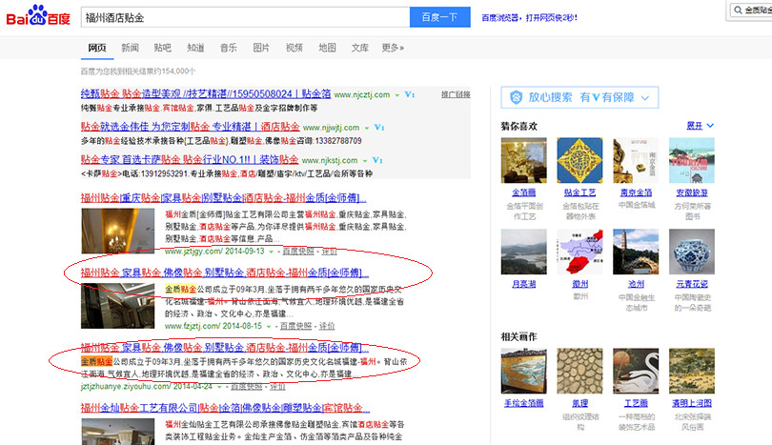
Task: Expand dropdown arrow after jztjgy.com 2014-09-13
Action: point(272,252)
